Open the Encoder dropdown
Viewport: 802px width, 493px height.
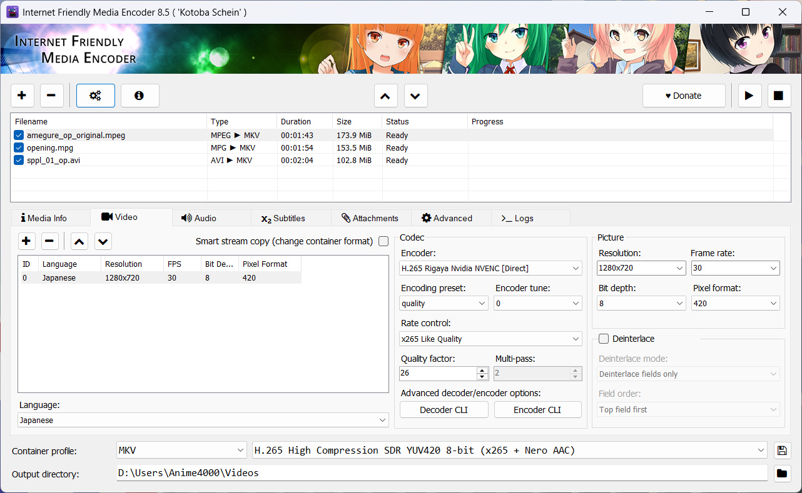[491, 268]
